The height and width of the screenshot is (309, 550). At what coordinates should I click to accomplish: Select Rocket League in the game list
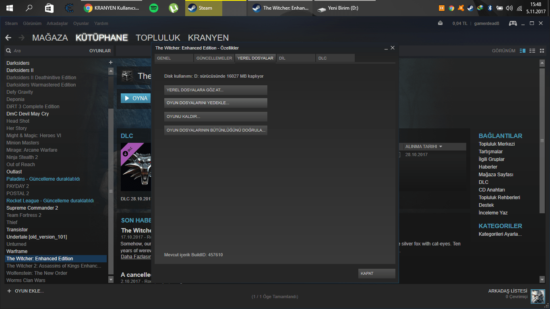click(50, 201)
